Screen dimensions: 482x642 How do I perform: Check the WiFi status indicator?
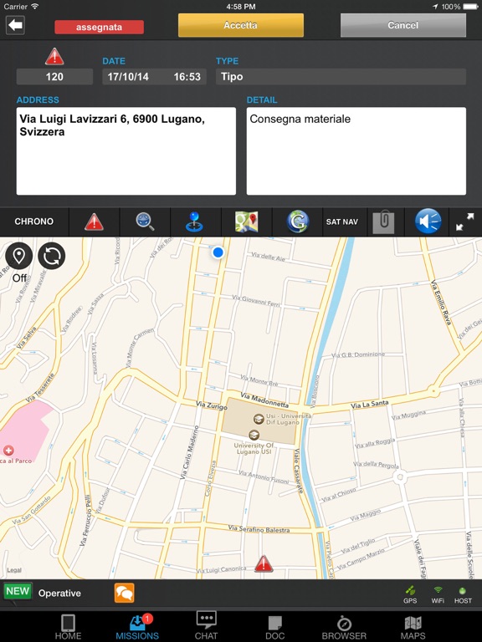click(x=438, y=595)
